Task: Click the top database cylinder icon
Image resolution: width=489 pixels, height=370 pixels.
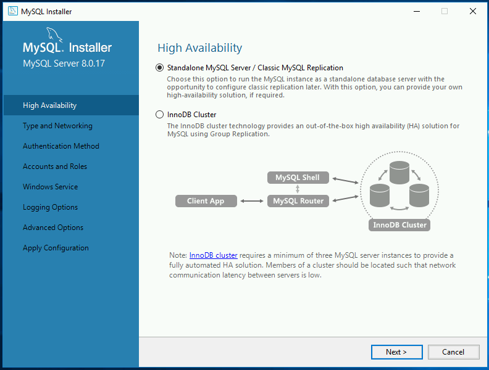Action: pos(399,172)
